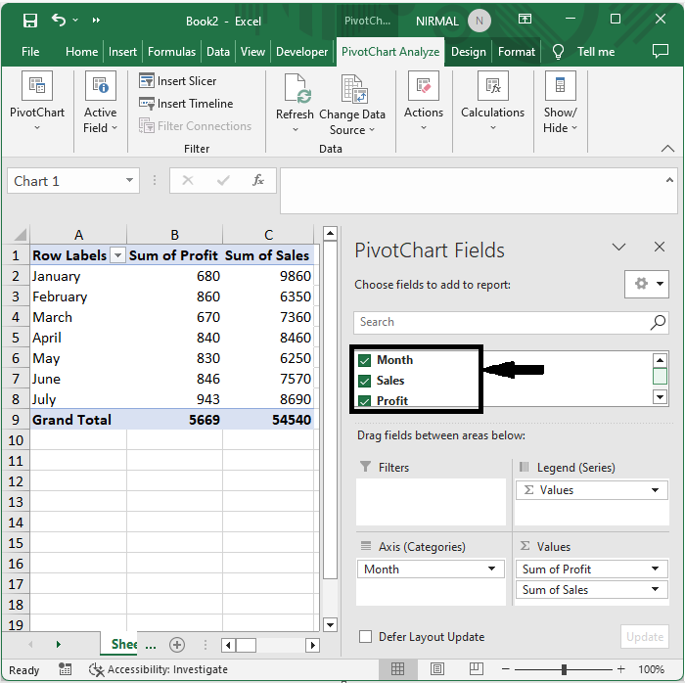Uncheck the Profit field checkbox
The width and height of the screenshot is (685, 683).
[x=364, y=400]
